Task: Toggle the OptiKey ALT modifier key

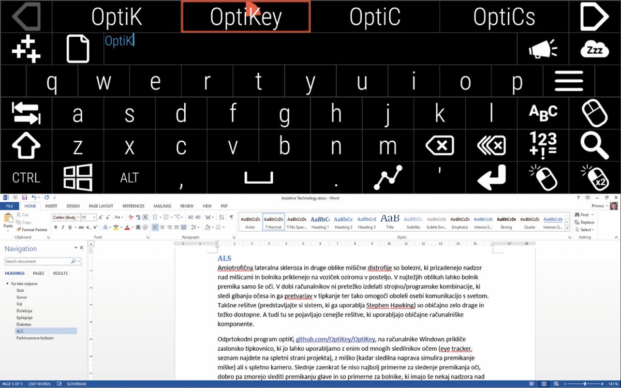Action: 129,177
